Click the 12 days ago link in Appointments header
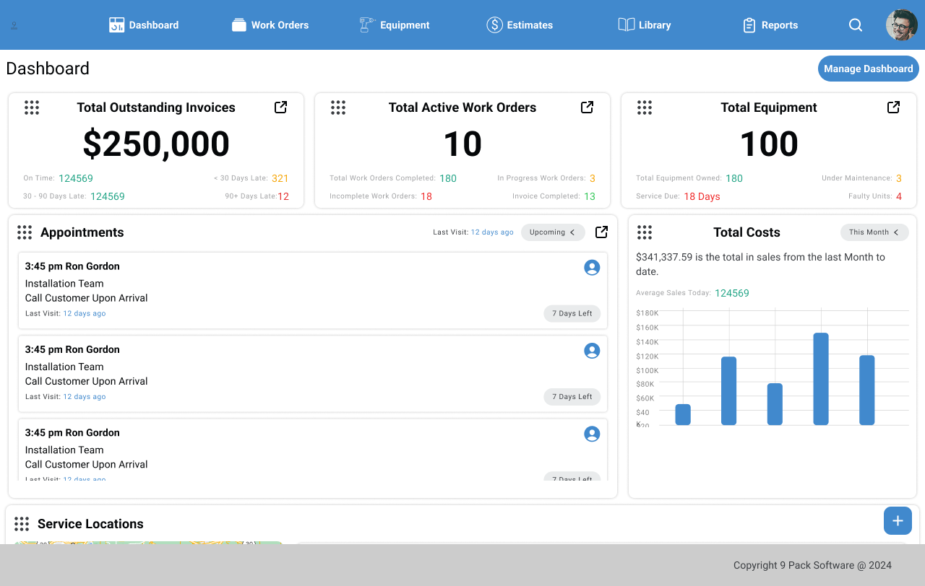Image resolution: width=925 pixels, height=586 pixels. (x=492, y=232)
